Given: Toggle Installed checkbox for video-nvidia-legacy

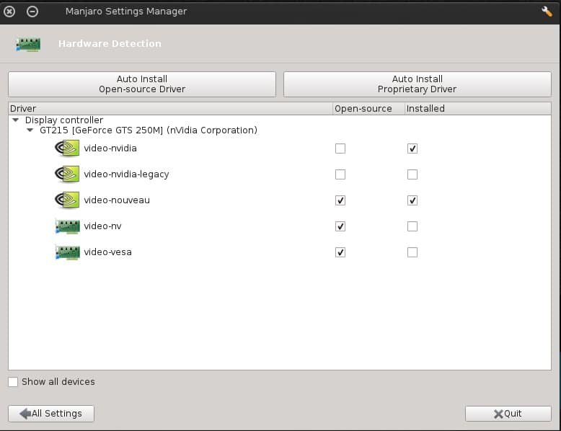Looking at the screenshot, I should [412, 174].
